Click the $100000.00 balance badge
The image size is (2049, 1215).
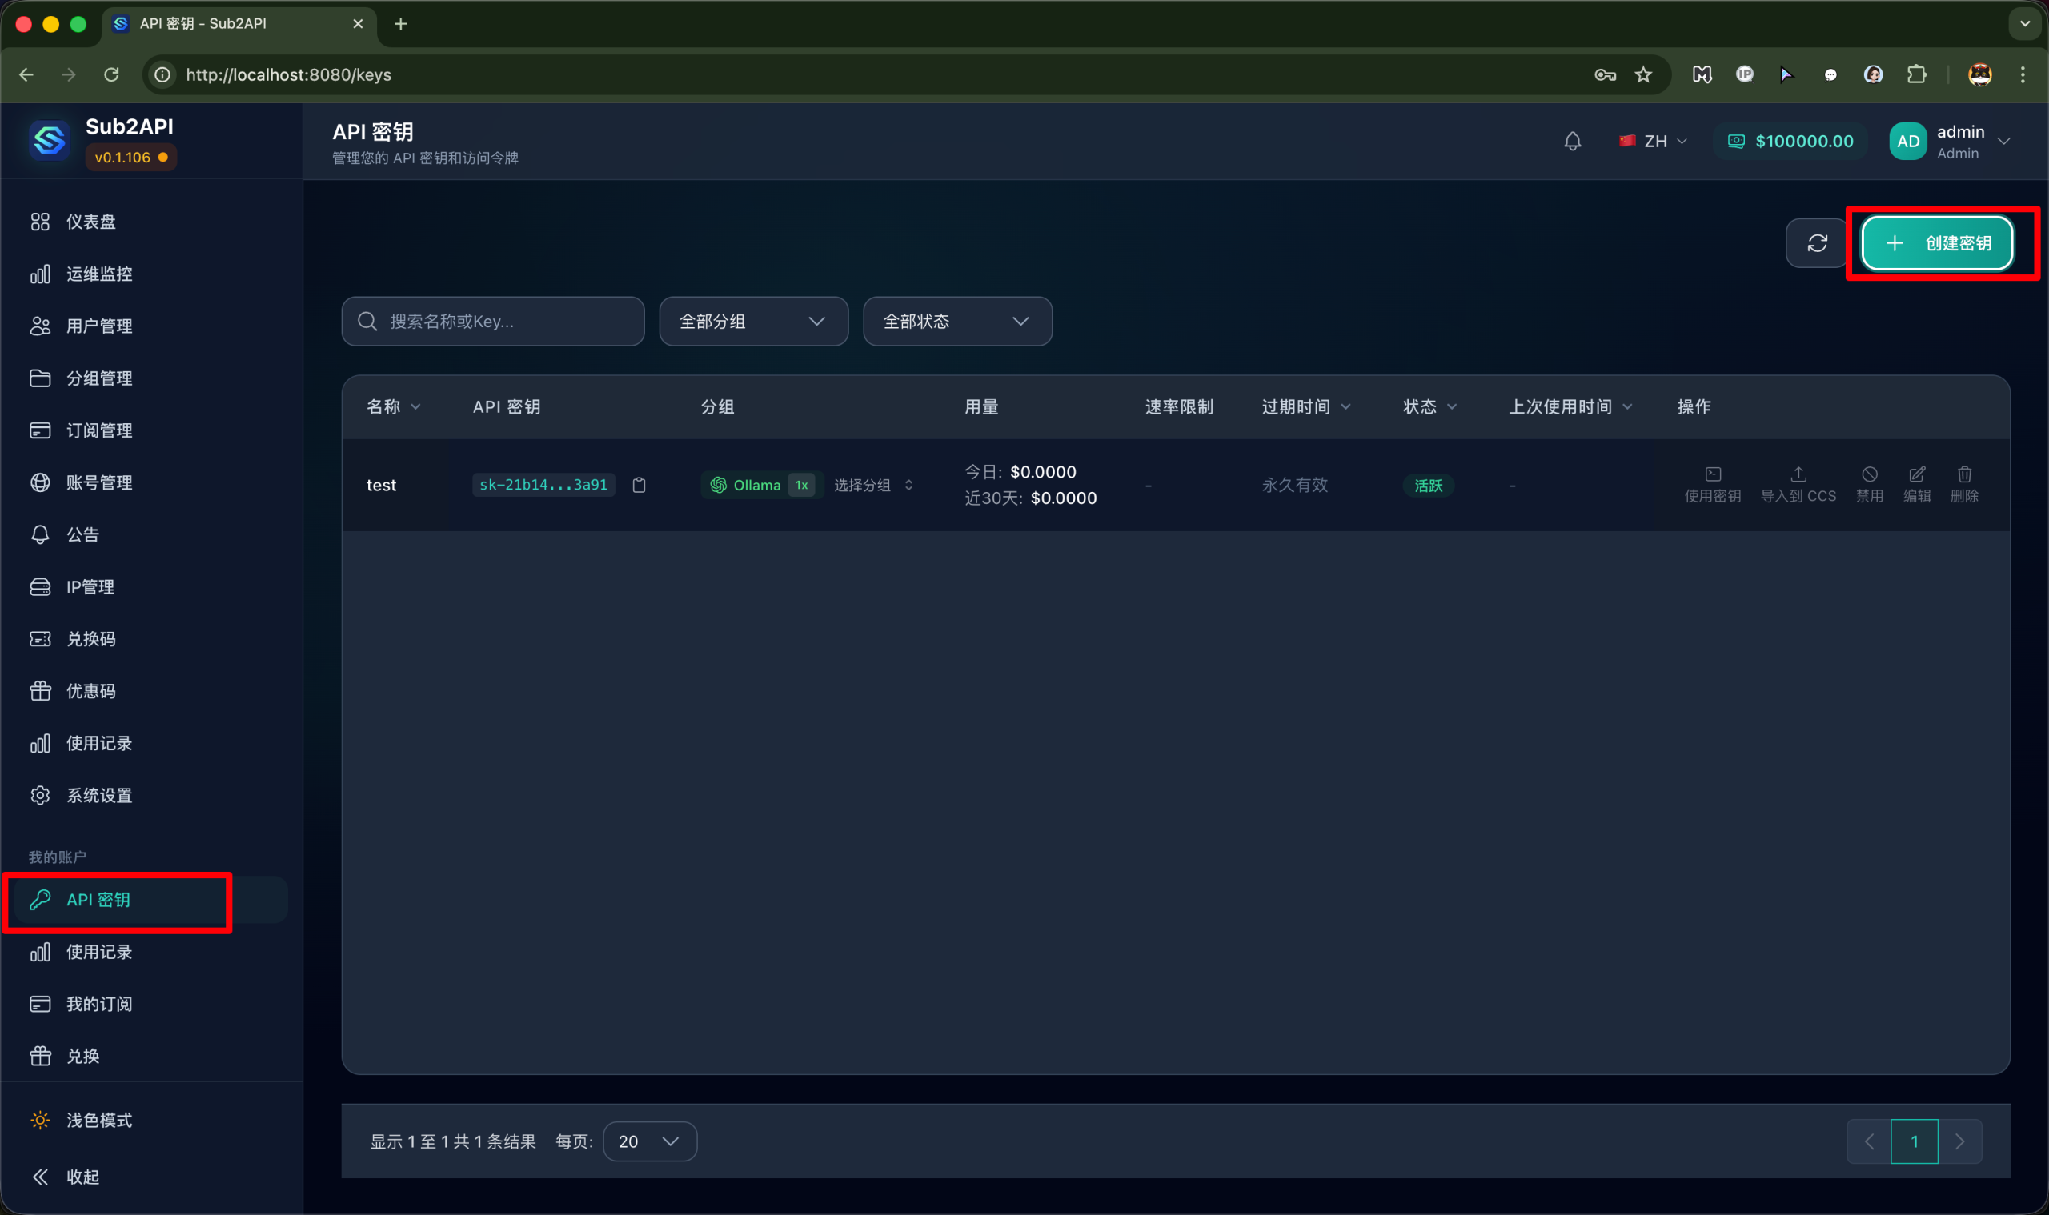tap(1790, 142)
